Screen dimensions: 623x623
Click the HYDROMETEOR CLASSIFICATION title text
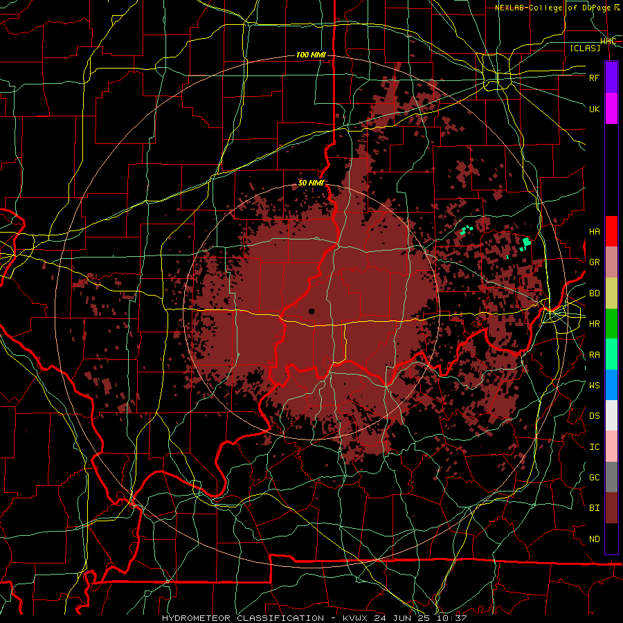pyautogui.click(x=243, y=618)
